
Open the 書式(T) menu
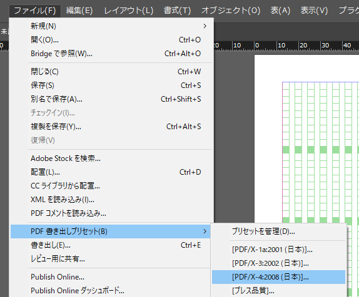tap(177, 11)
